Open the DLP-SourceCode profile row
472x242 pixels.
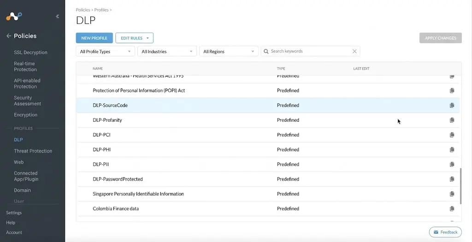tap(269, 106)
